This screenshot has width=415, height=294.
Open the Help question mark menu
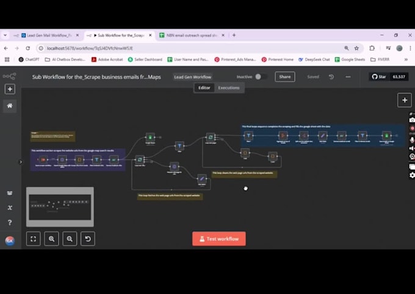[x=10, y=222]
